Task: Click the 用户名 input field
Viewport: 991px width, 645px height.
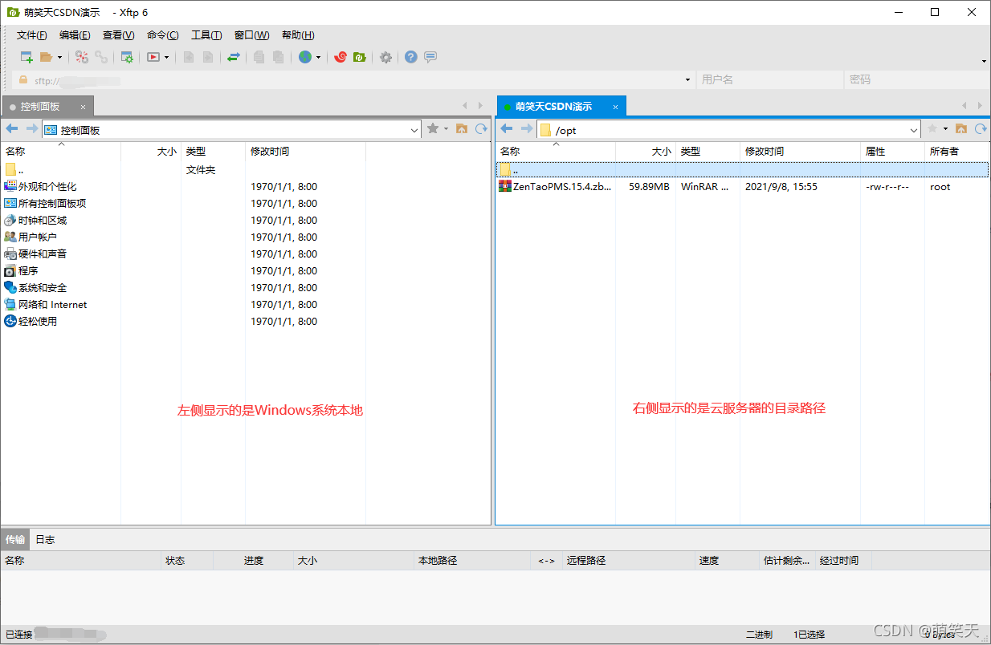Action: [771, 80]
